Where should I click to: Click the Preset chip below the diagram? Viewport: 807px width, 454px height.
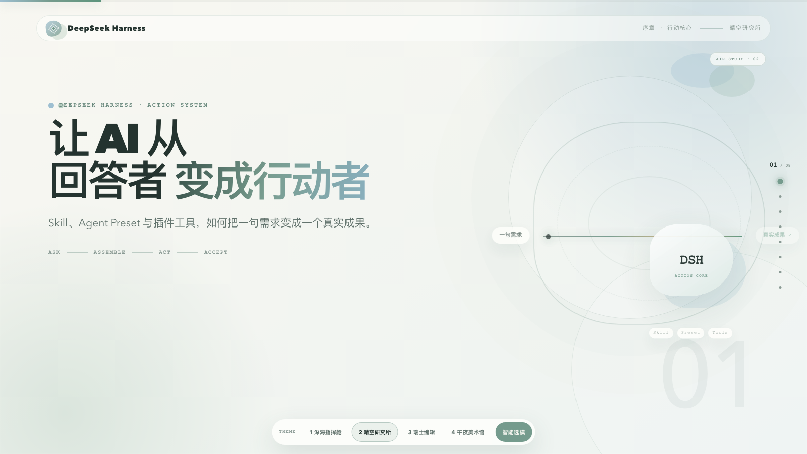coord(690,333)
